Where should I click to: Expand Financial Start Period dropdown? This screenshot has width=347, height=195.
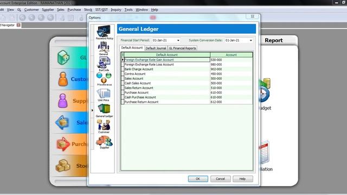[x=178, y=40]
